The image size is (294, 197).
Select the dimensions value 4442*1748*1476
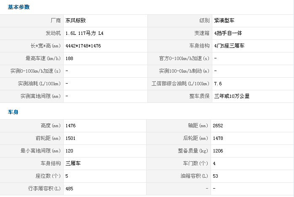point(83,46)
